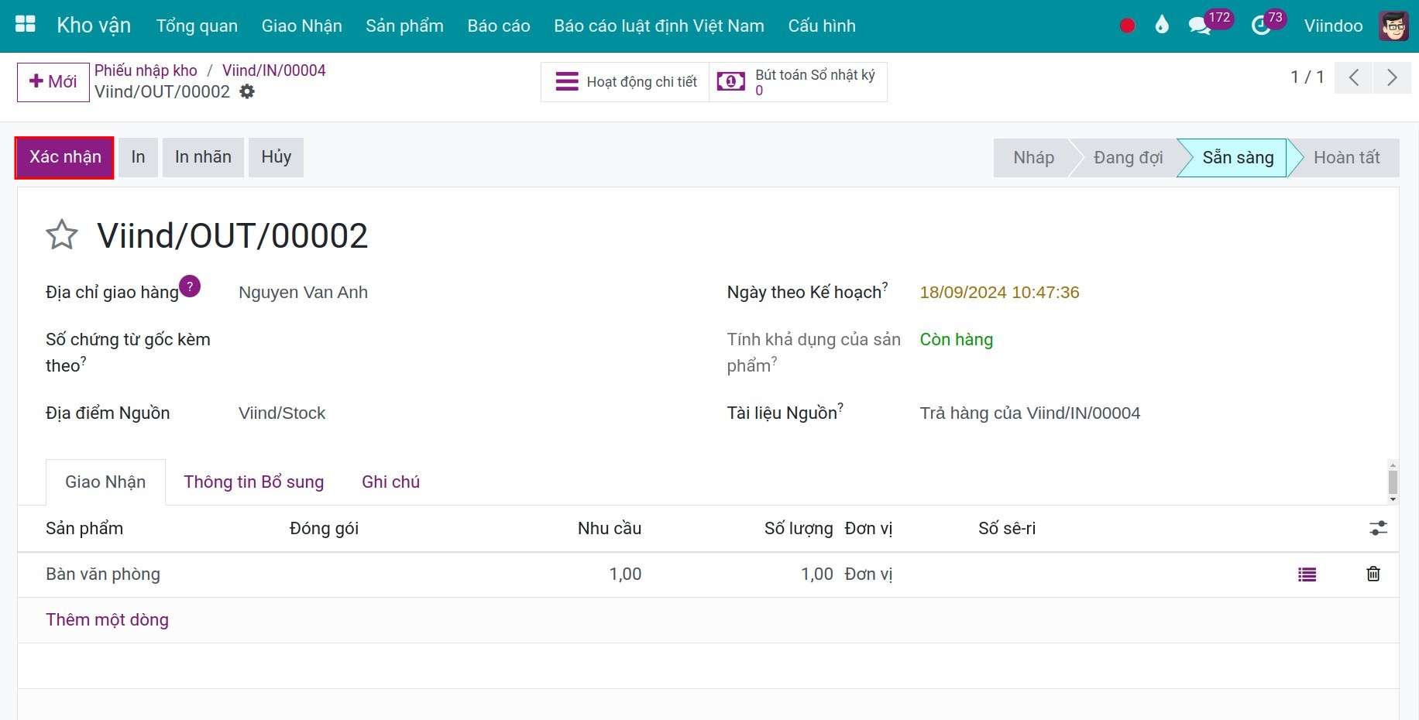Open activities clock icon with 73 badge
The height and width of the screenshot is (720, 1419).
[x=1261, y=26]
